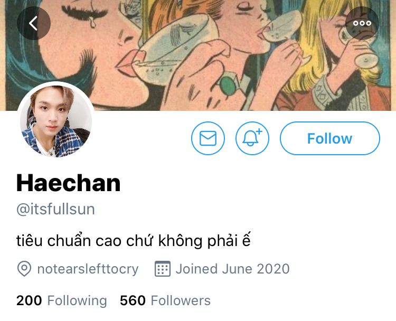This screenshot has width=396, height=321.
Task: Open the three-dot more options menu
Action: (x=362, y=23)
